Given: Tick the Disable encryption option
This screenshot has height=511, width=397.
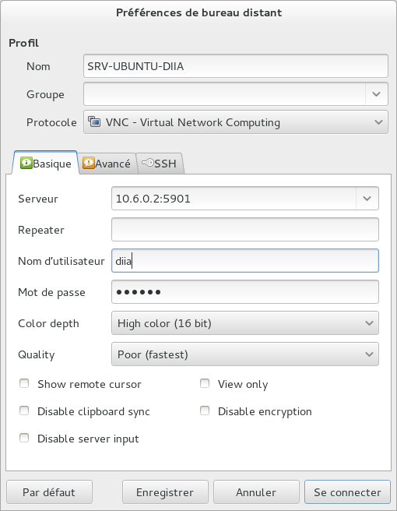Looking at the screenshot, I should click(205, 411).
